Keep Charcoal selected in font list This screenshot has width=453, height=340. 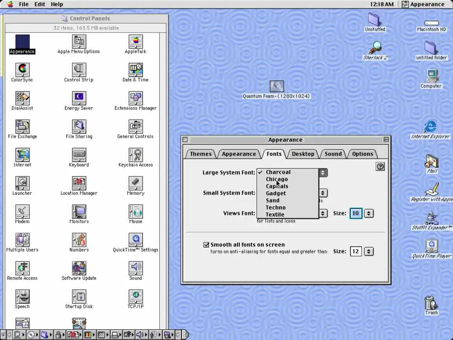(288, 172)
